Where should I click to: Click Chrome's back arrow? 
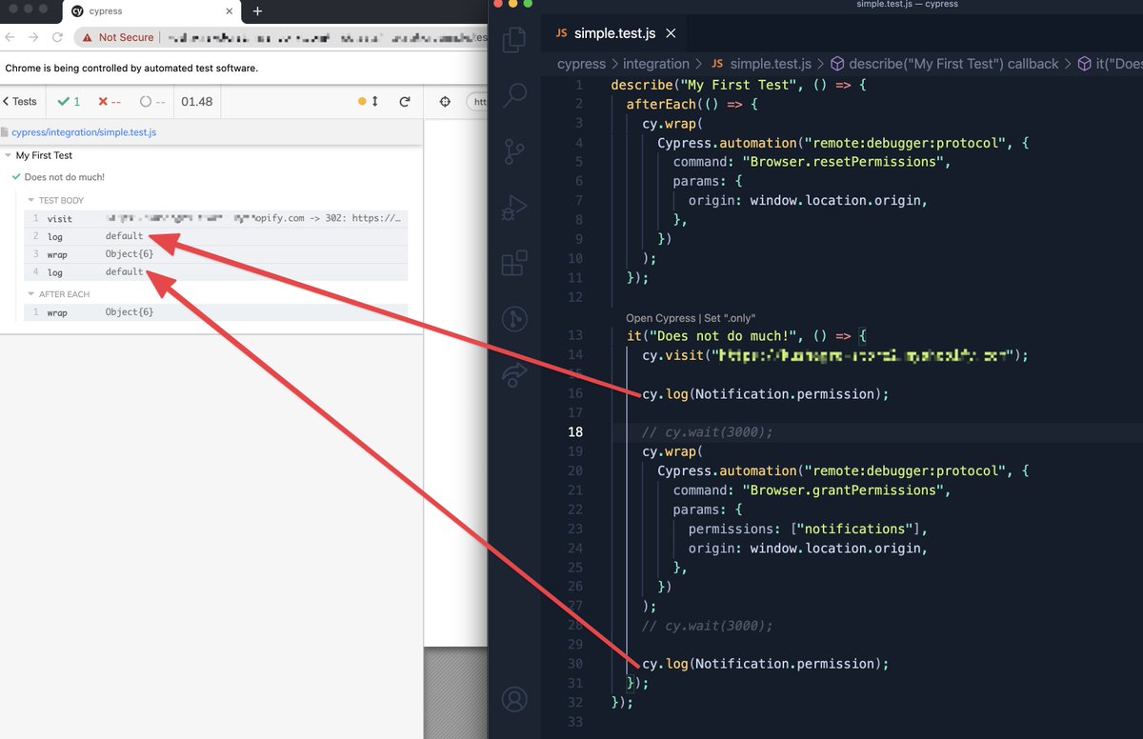click(x=10, y=37)
